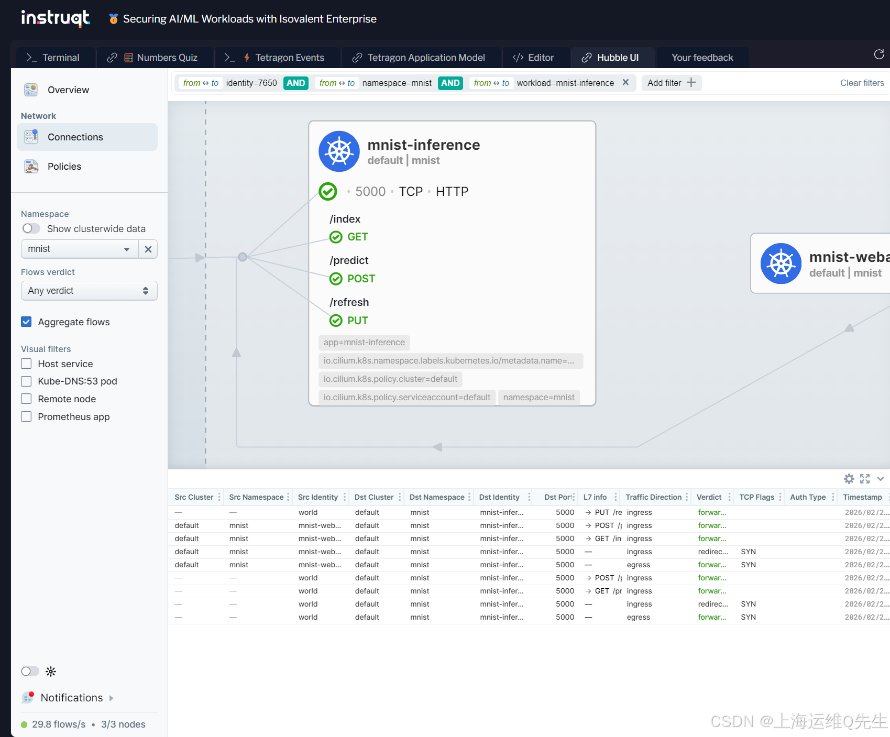Click the namespace=mnist label tag in card
Screen dimensions: 890x737
tap(539, 398)
